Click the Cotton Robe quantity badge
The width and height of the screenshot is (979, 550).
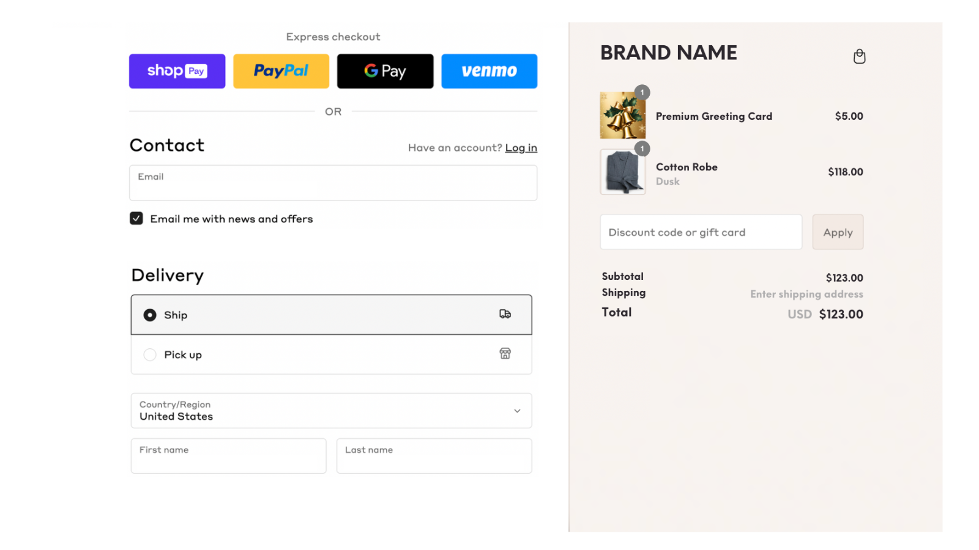click(x=642, y=148)
